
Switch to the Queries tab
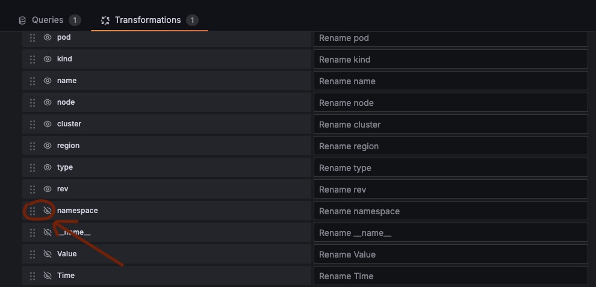point(48,20)
